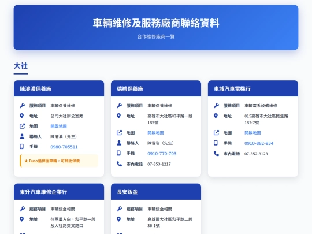Click the external-link map icon in 車城汽車電機行 card

pyautogui.click(x=216, y=133)
